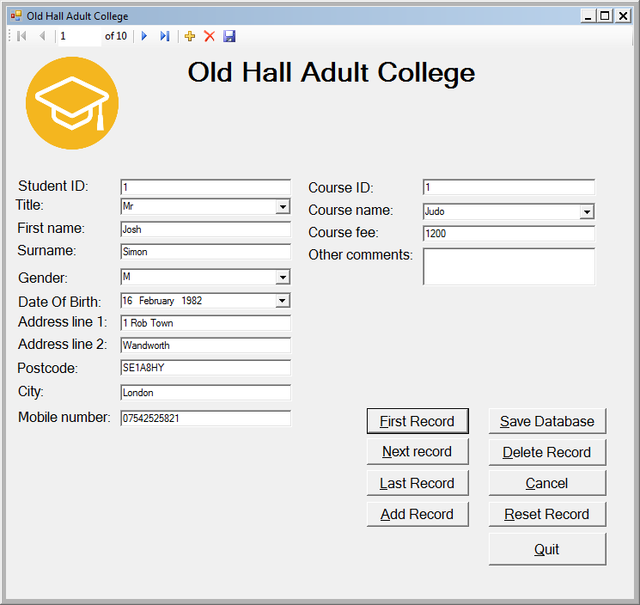
Task: Click the First name field containing Josh
Action: [x=205, y=229]
